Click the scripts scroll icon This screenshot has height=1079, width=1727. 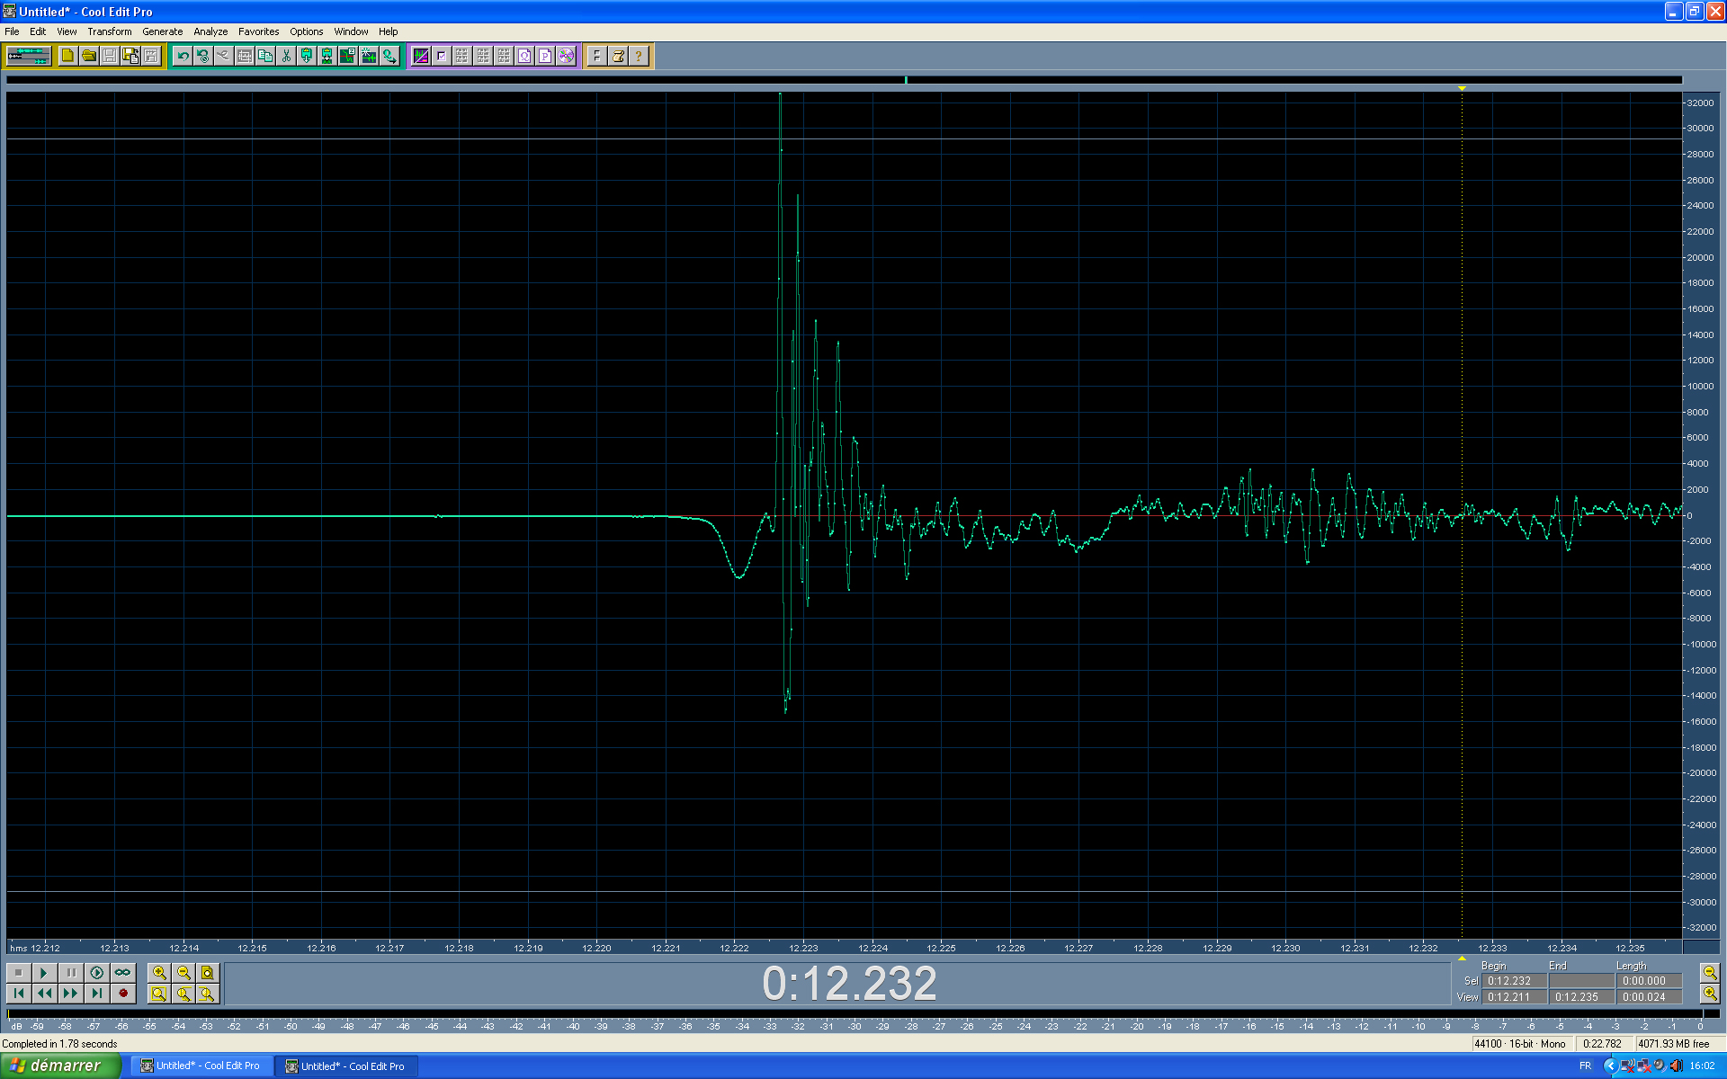coord(618,56)
